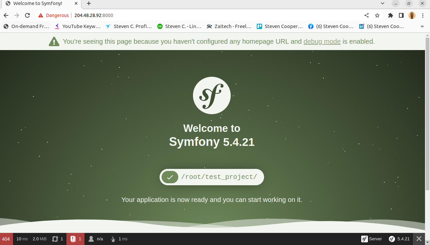Open the Facebook (6) Steven Coo… bookmark
430x245 pixels.
(331, 26)
